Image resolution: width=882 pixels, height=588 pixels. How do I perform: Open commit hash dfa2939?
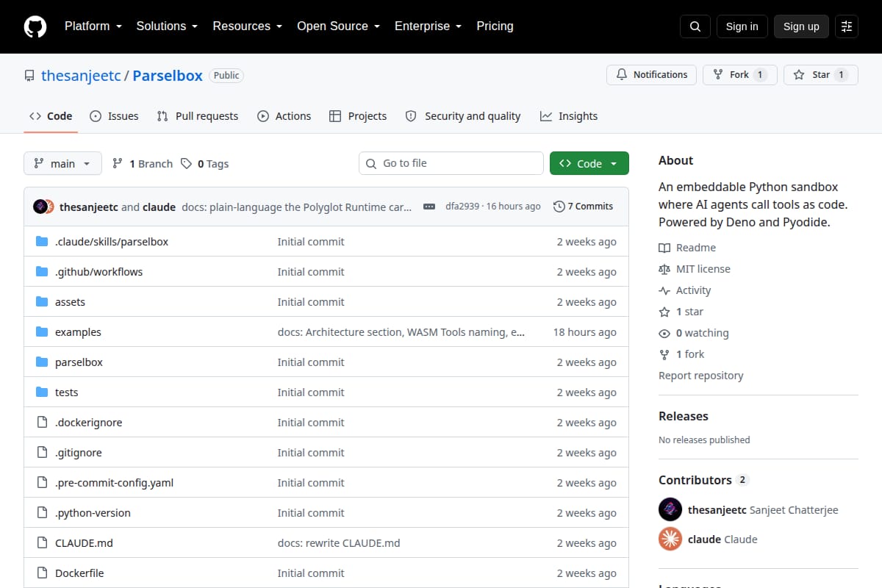click(x=463, y=207)
